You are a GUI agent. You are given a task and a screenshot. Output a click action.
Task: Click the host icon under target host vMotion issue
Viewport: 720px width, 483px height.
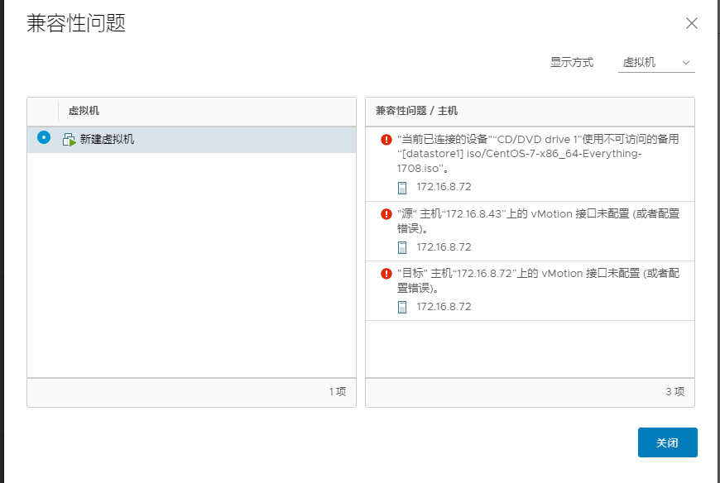[401, 308]
